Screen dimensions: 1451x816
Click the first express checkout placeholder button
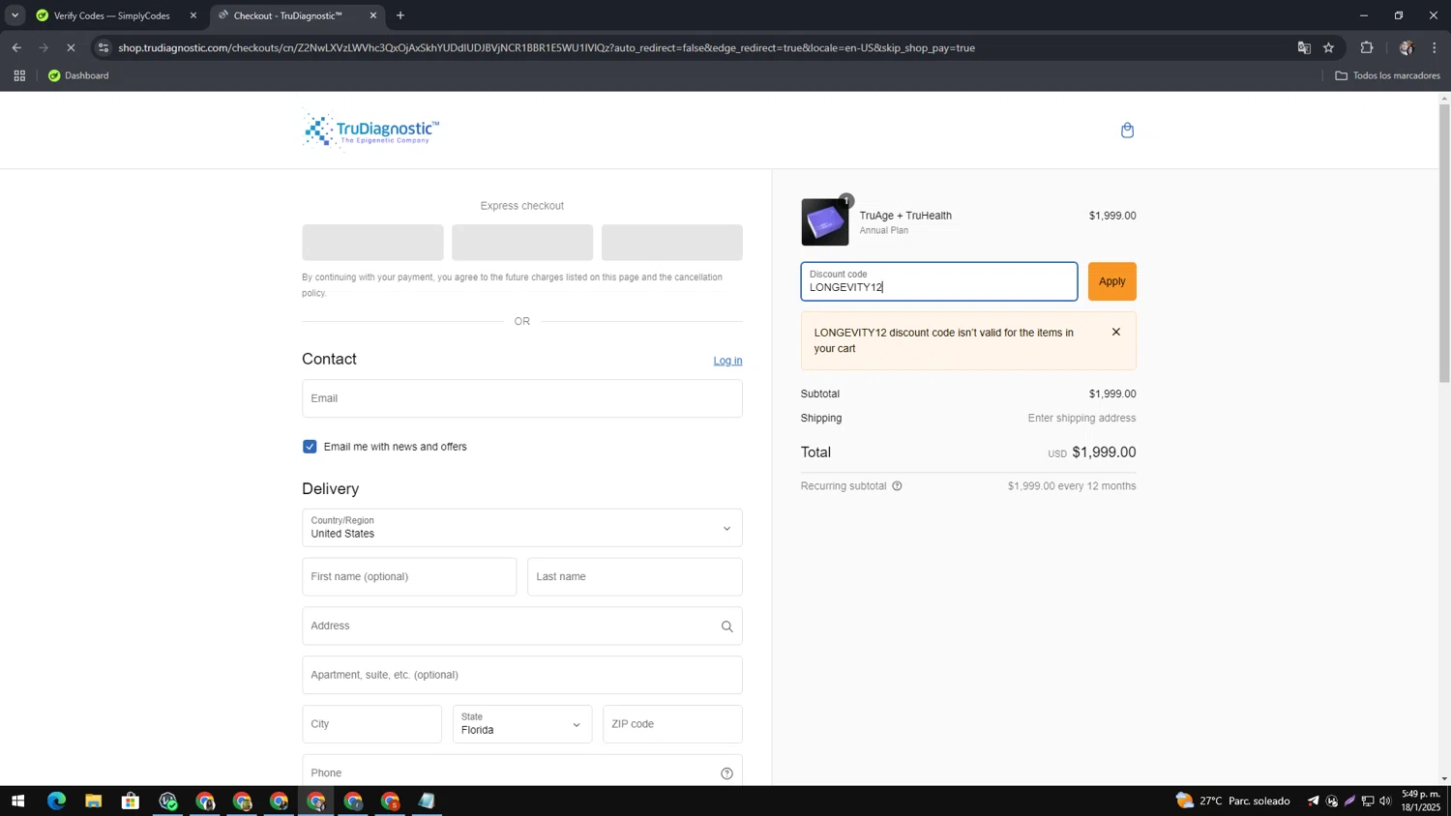pyautogui.click(x=372, y=243)
